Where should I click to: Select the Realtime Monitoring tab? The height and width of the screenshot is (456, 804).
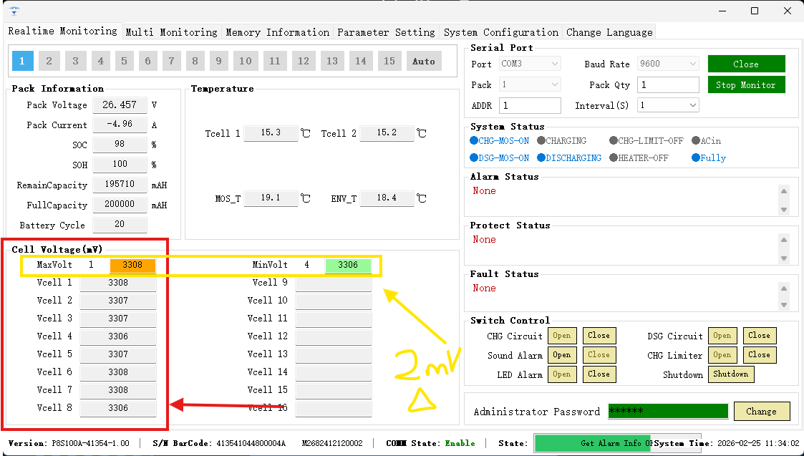coord(62,31)
